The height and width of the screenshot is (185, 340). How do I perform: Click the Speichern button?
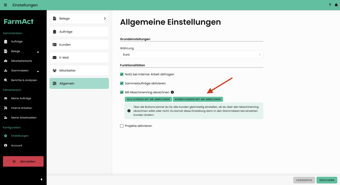coord(327,180)
